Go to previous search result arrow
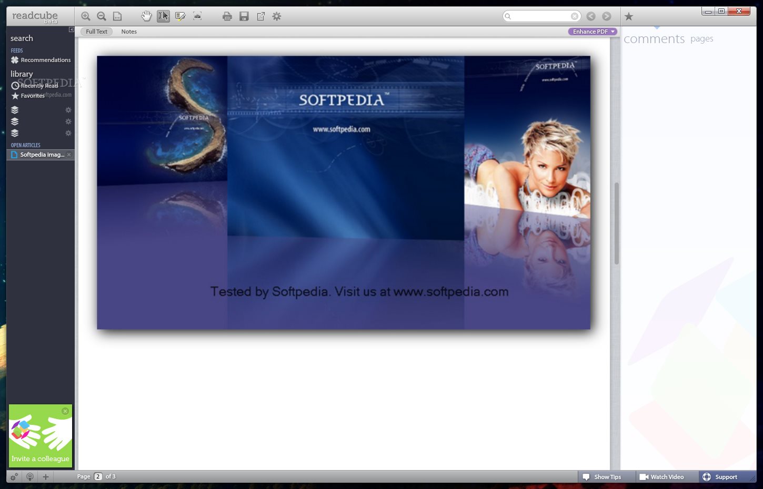This screenshot has width=763, height=489. tap(591, 16)
